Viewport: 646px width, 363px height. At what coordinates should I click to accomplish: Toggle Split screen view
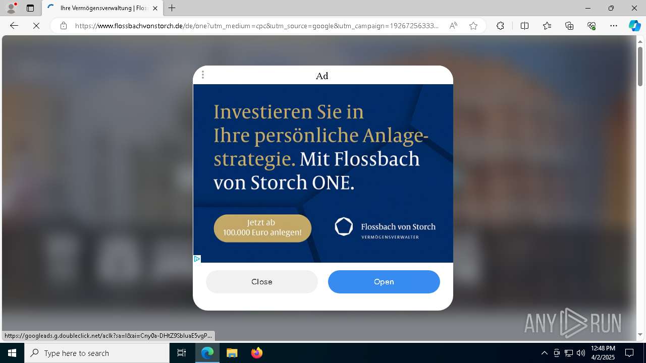524,26
